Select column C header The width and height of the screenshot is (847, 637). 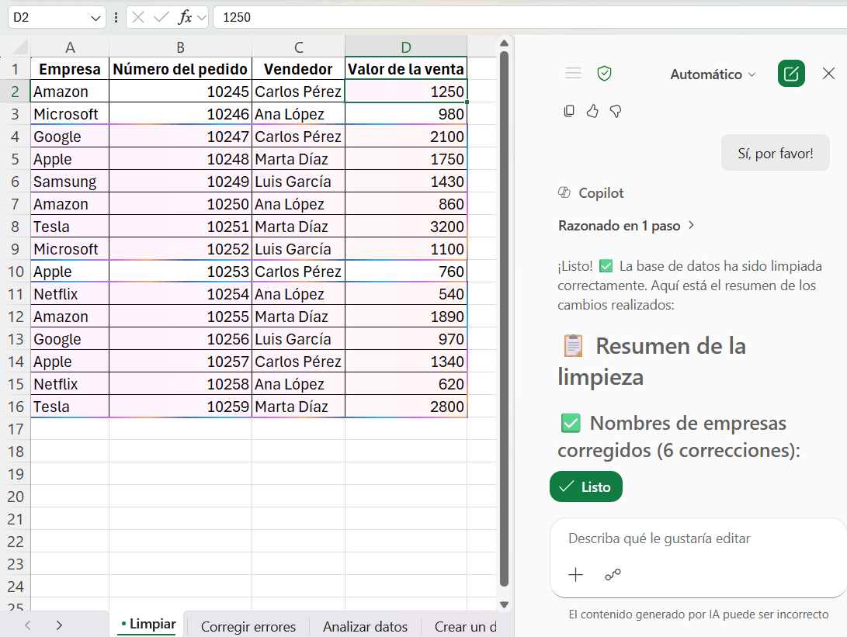(x=298, y=47)
